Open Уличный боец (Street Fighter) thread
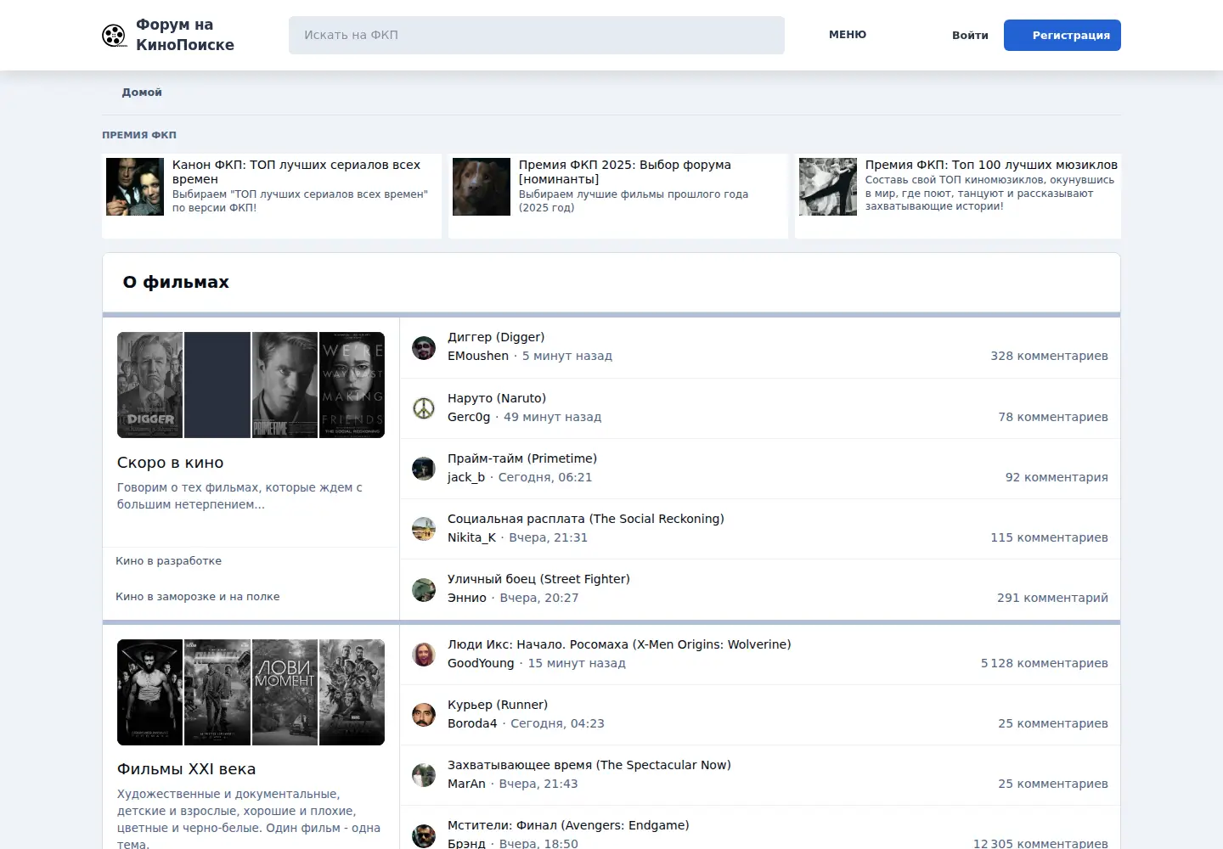The image size is (1223, 849). coord(538,579)
